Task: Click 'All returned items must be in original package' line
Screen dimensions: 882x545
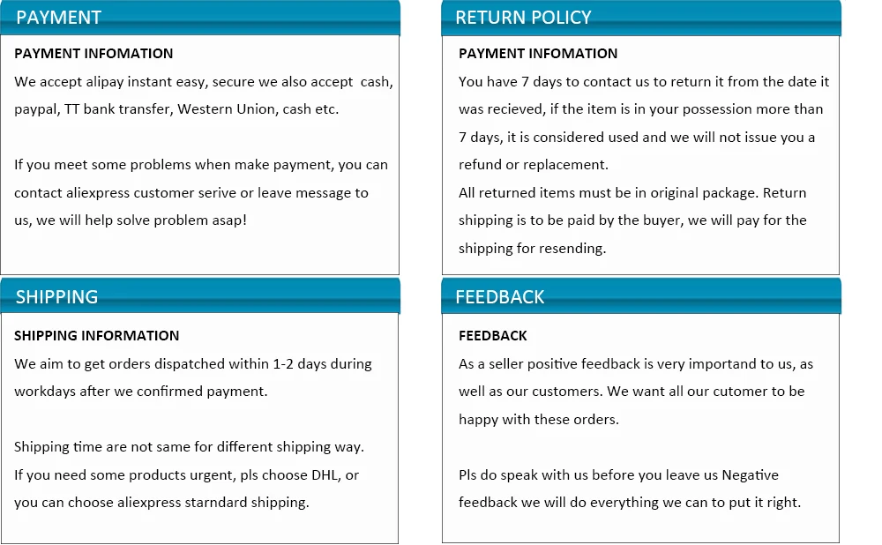Action: [x=632, y=193]
